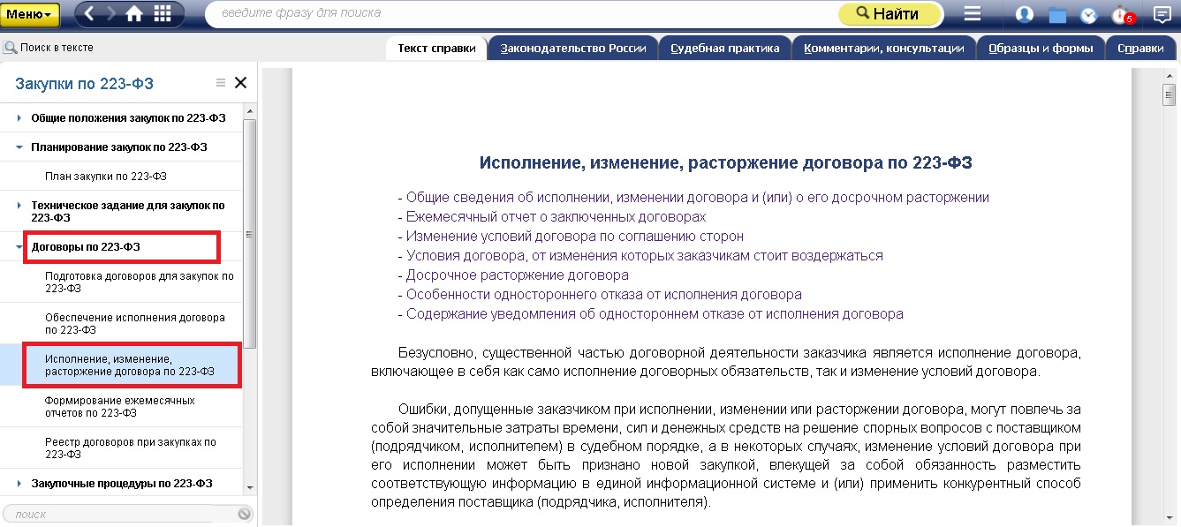Go back with the left arrow
The width and height of the screenshot is (1181, 527).
89,14
